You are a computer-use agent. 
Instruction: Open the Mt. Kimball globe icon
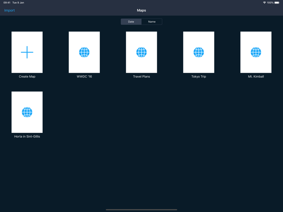[256, 52]
